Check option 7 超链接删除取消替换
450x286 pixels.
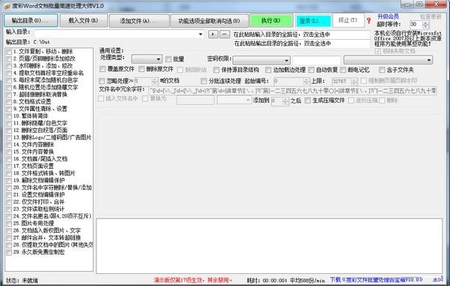(9, 95)
